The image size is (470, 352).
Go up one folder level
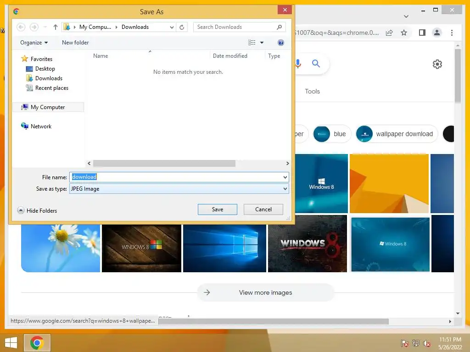click(x=55, y=27)
